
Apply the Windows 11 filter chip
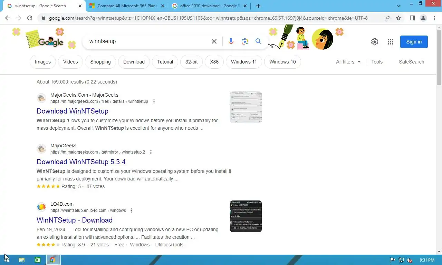(x=244, y=62)
